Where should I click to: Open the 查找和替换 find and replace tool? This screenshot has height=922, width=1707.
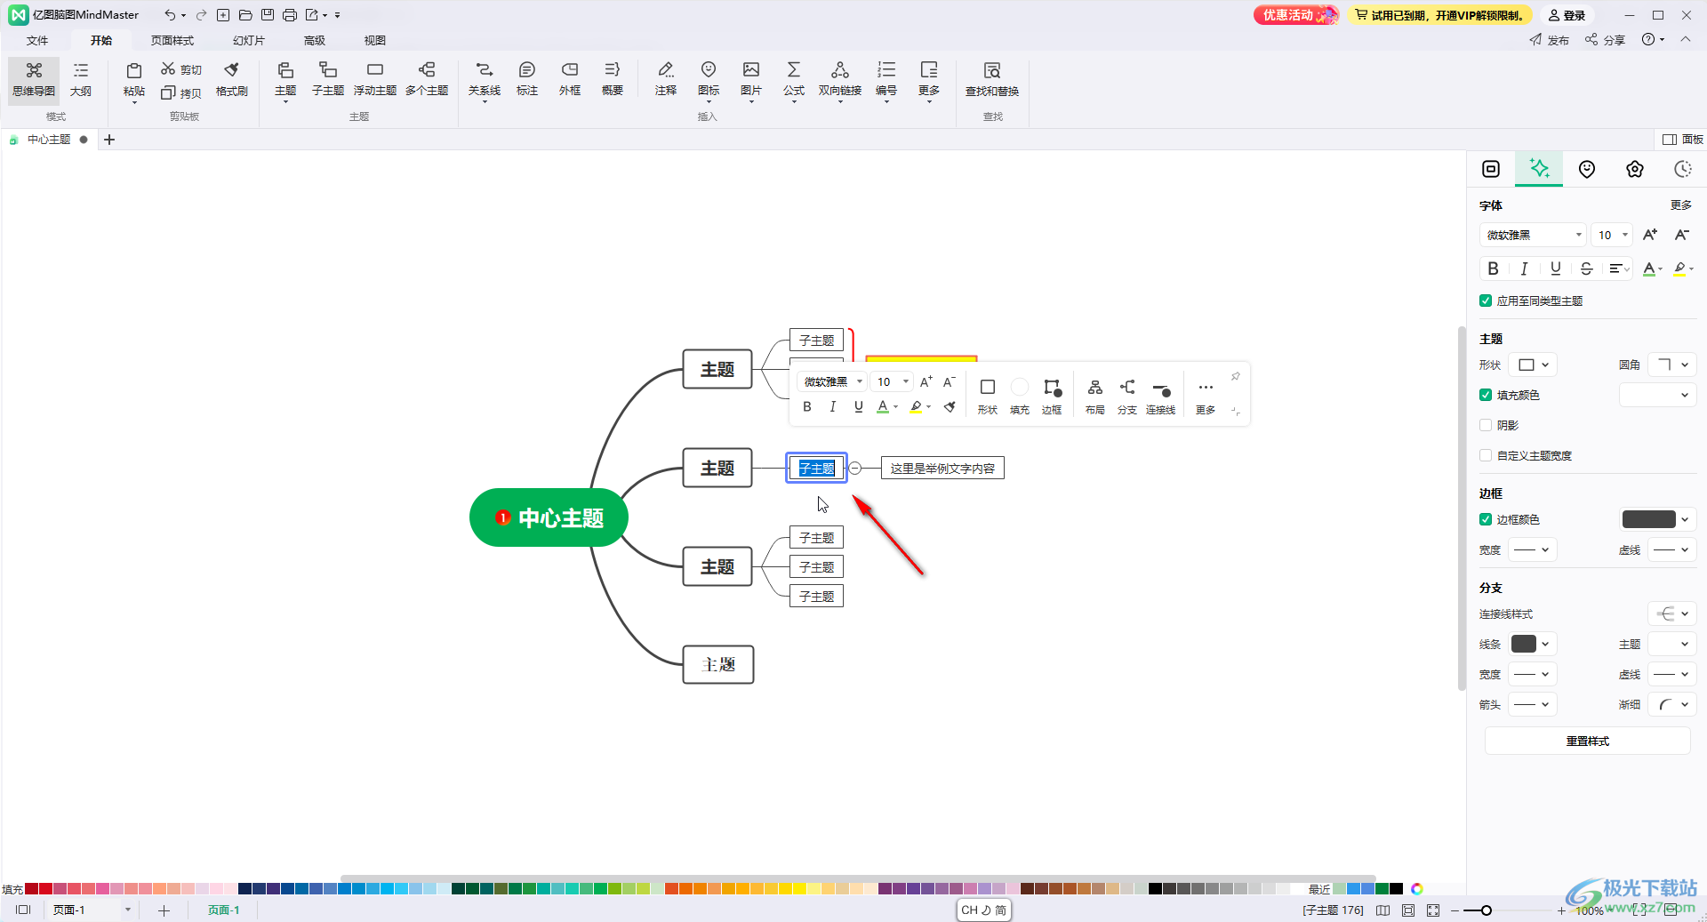pyautogui.click(x=991, y=78)
